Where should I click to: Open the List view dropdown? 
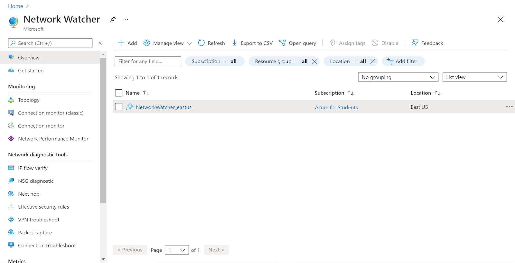tap(474, 77)
